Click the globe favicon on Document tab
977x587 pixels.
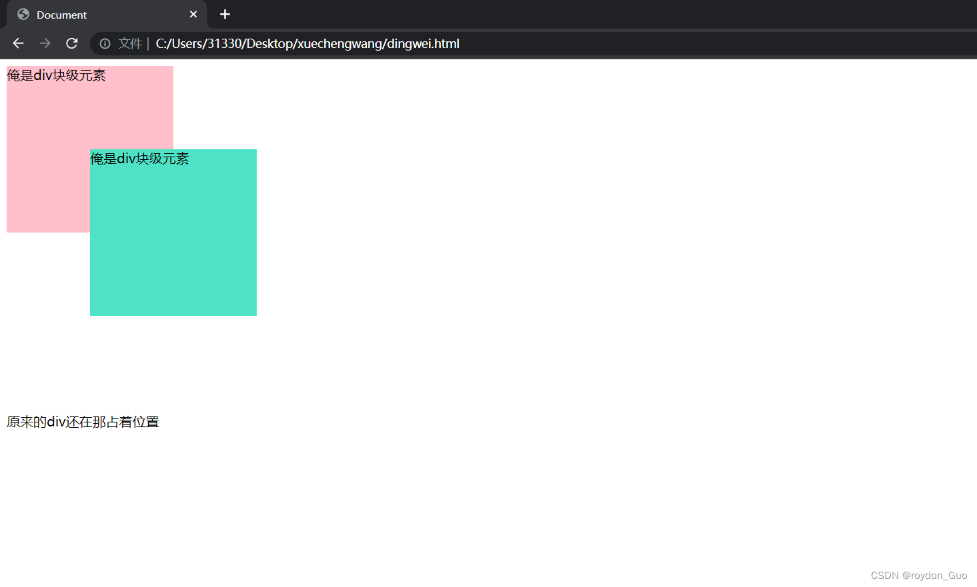23,14
